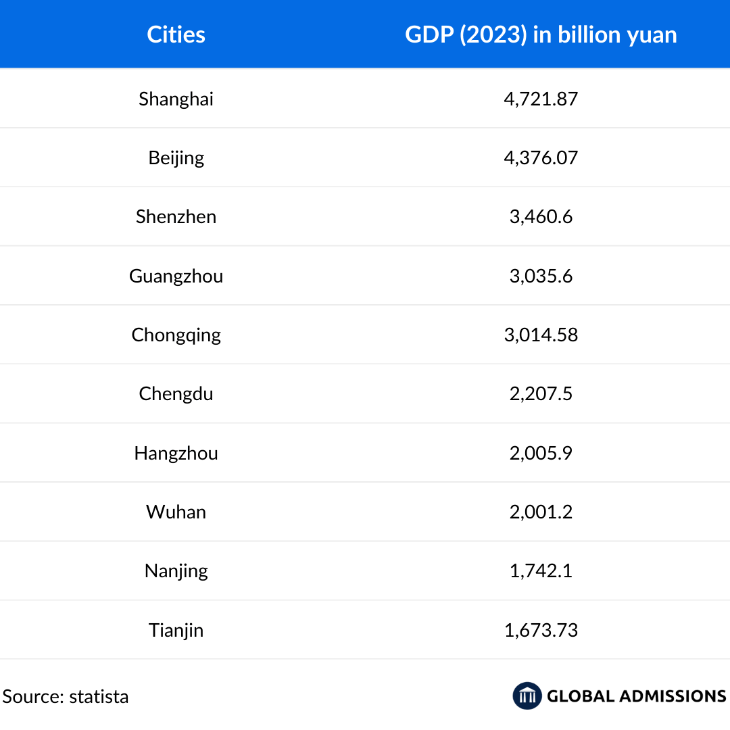Select the 2,001.2 GDP value
The width and height of the screenshot is (730, 730).
point(541,512)
